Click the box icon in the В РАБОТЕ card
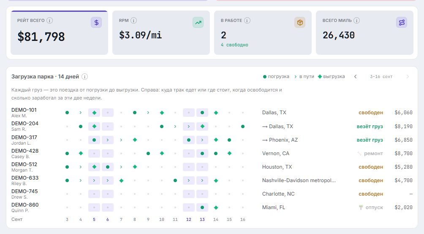Image resolution: width=424 pixels, height=234 pixels. point(300,22)
